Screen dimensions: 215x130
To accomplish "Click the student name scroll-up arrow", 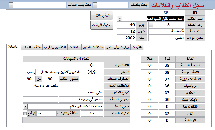I will click(x=120, y=18).
